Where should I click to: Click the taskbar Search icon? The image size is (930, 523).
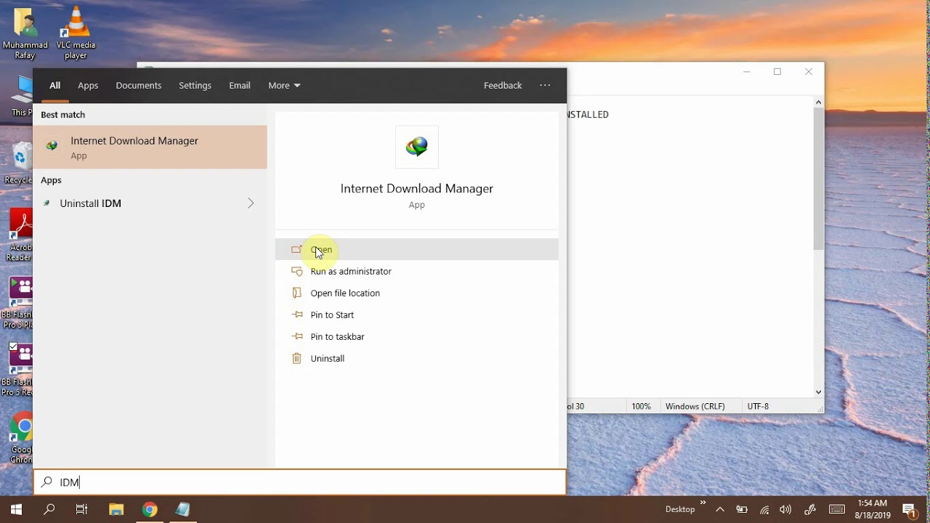(x=49, y=509)
